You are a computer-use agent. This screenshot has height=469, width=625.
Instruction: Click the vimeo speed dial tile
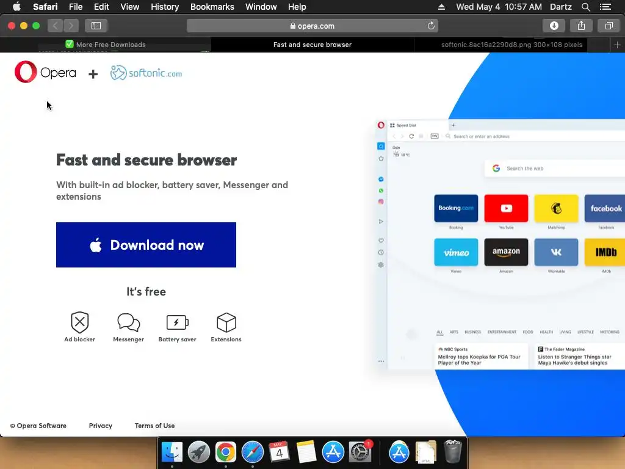(x=456, y=252)
